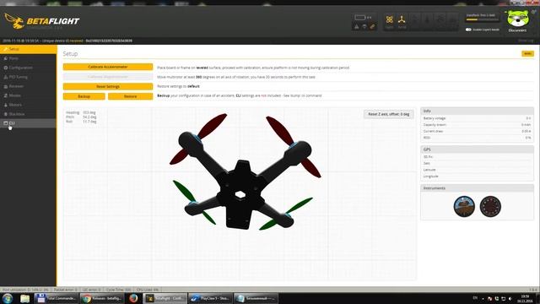Click the volume icon in system tray

pos(510,298)
